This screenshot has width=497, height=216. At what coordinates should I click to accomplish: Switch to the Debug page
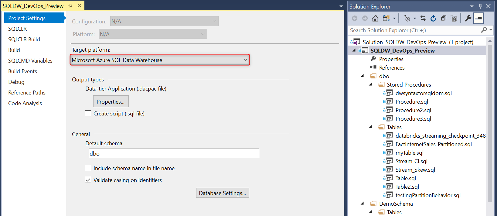(x=16, y=82)
